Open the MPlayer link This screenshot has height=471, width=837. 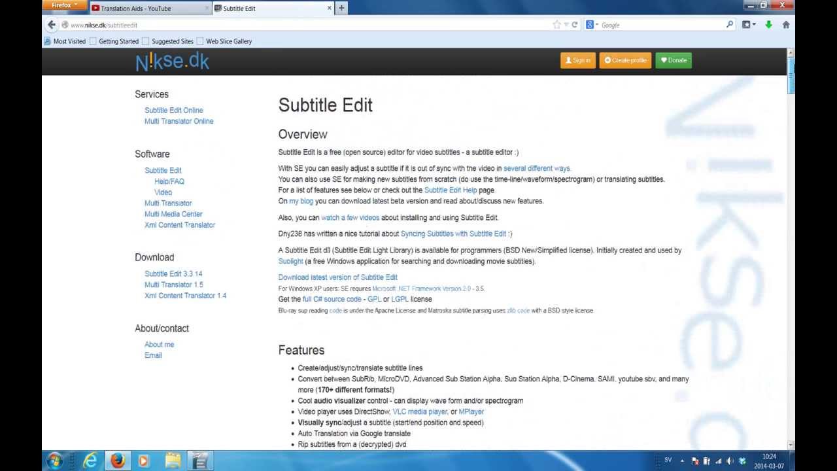click(471, 412)
